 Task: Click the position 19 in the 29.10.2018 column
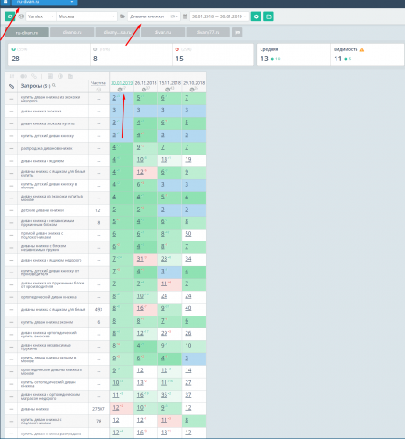(x=188, y=159)
